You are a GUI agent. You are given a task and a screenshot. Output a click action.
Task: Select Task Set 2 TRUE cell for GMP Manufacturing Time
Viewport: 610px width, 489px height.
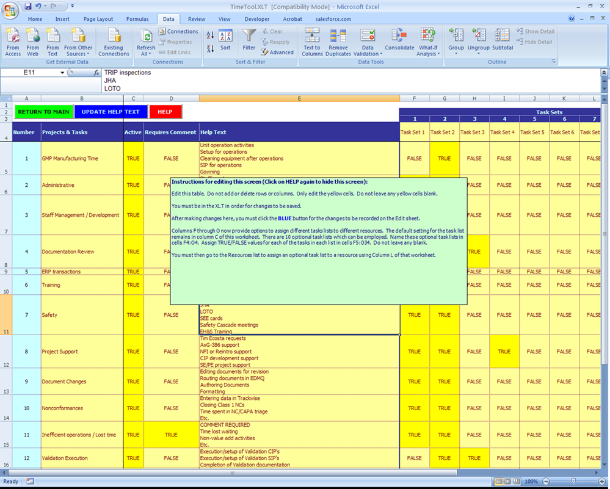coord(445,158)
